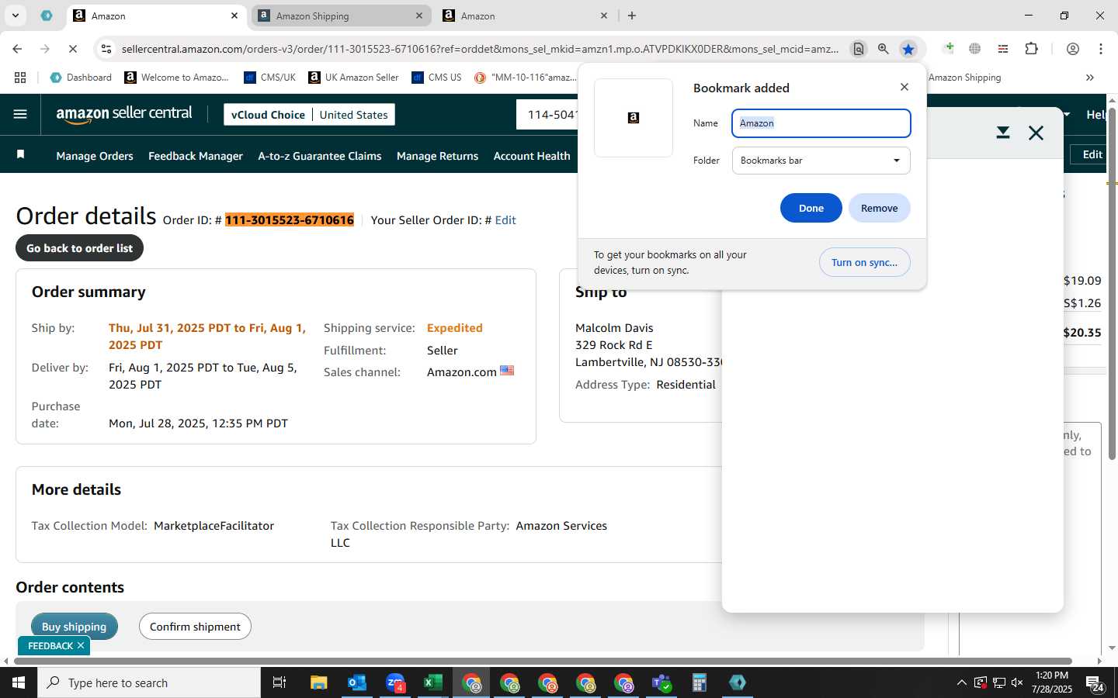Click the page's vertical scrollbar
This screenshot has width=1118, height=698.
click(1112, 283)
